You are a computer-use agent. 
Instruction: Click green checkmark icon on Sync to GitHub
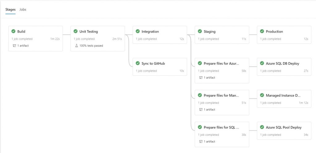(x=138, y=63)
